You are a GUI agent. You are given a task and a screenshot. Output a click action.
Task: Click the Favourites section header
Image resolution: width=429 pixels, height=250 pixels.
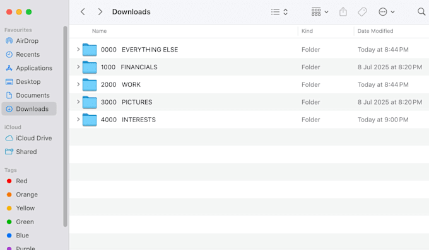coord(18,30)
